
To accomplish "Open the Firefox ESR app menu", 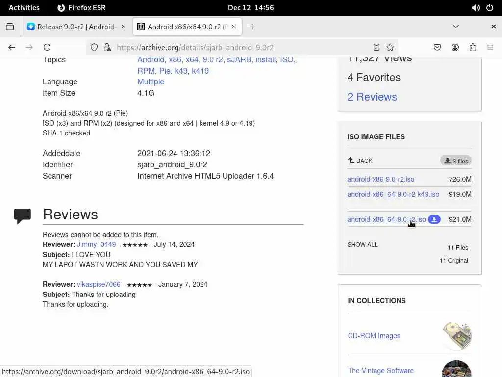I will (x=81, y=8).
